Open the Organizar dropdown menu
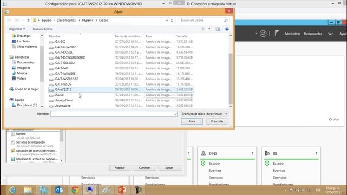Screen dimensions: 347x195 [x=17, y=29]
